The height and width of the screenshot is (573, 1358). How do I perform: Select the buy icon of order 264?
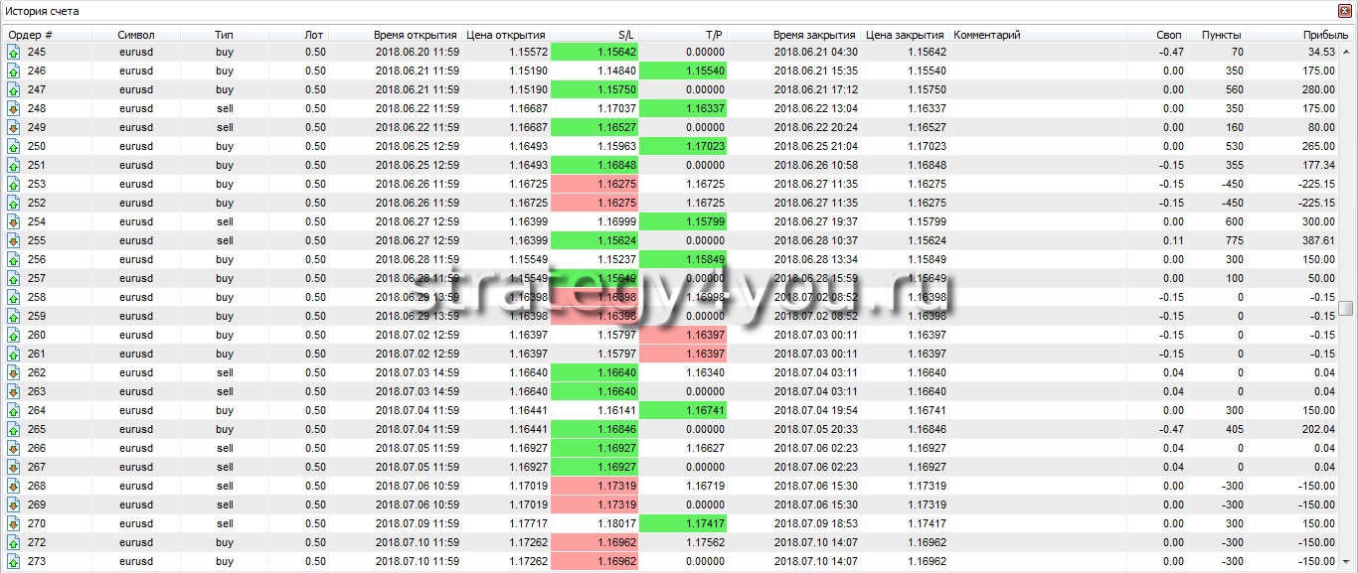tap(14, 410)
